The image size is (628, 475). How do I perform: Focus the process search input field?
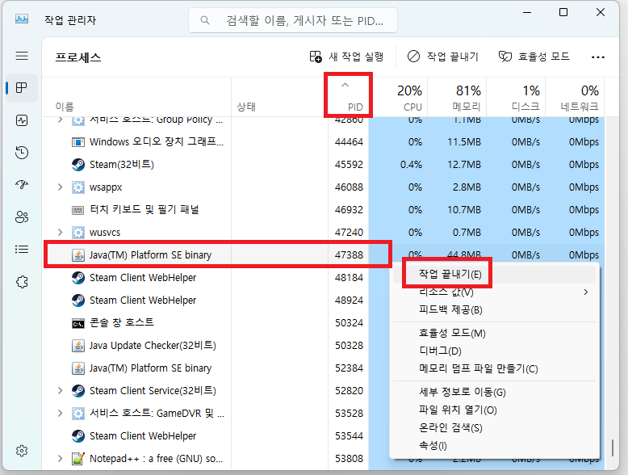coord(293,20)
